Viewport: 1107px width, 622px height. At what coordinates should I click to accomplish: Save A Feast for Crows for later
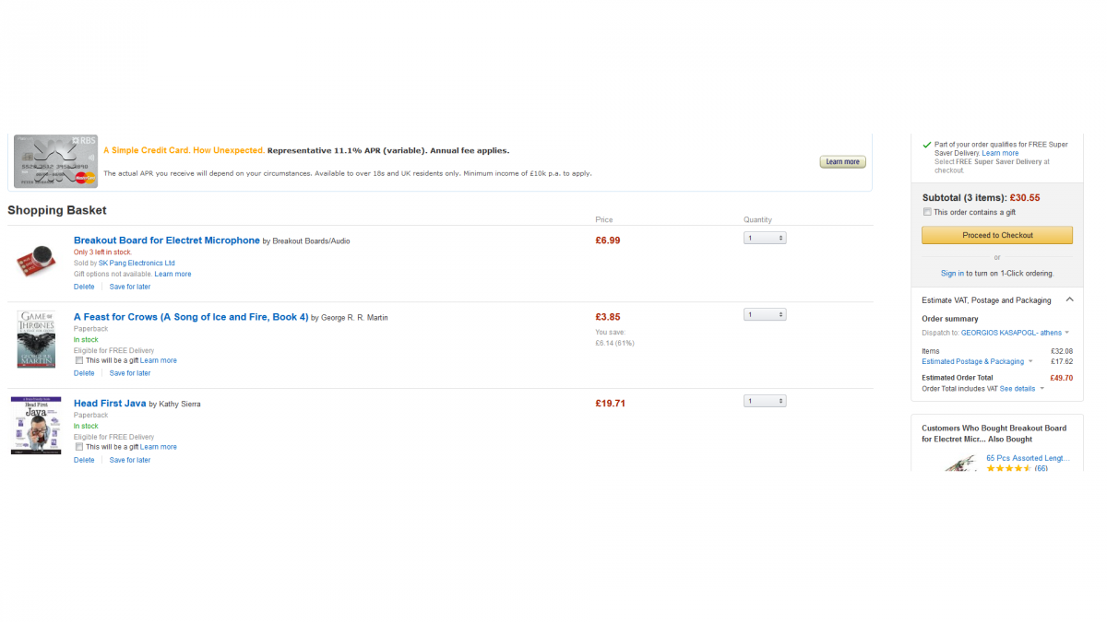[130, 373]
